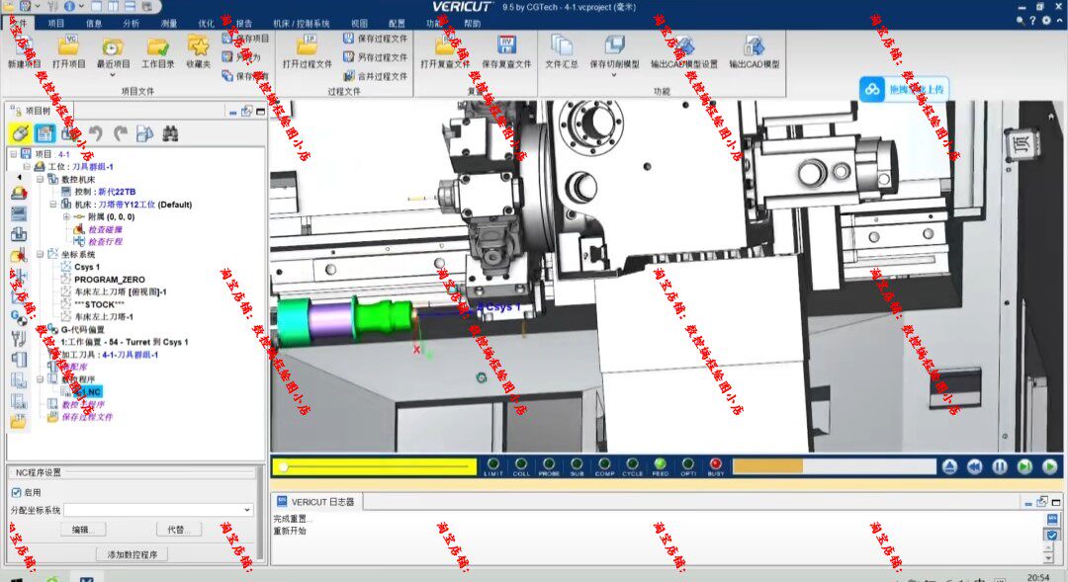Toggle the LIMIT status light
Viewport: 1068px width, 582px height.
tap(493, 464)
